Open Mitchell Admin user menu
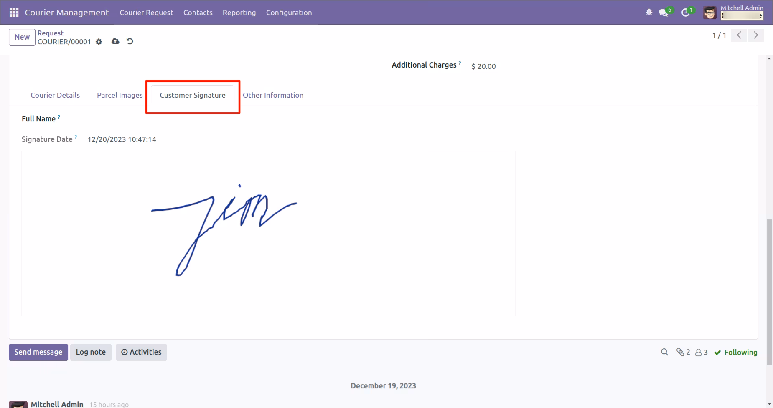This screenshot has height=408, width=773. pyautogui.click(x=733, y=13)
